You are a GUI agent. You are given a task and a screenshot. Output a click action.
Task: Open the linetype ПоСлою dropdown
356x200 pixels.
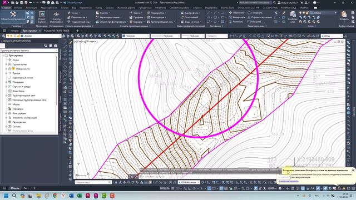(165, 36)
